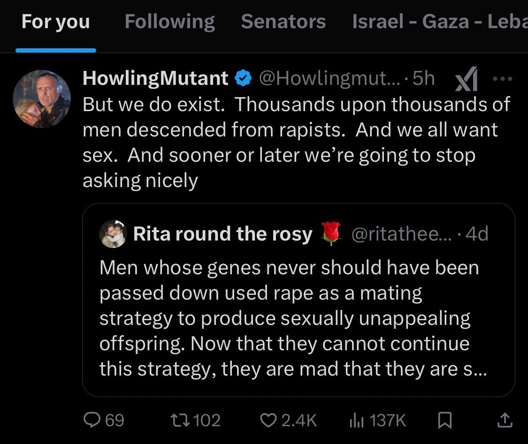
Task: View post analytics showing 137K
Action: click(377, 420)
